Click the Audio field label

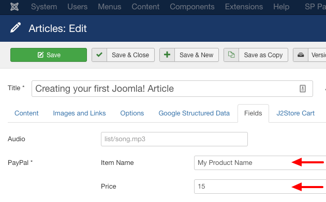click(17, 139)
